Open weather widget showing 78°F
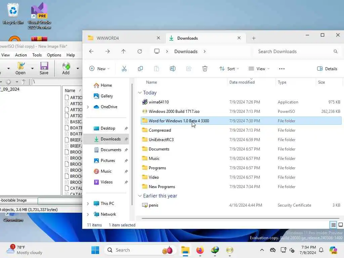This screenshot has width=344, height=258. point(25,250)
